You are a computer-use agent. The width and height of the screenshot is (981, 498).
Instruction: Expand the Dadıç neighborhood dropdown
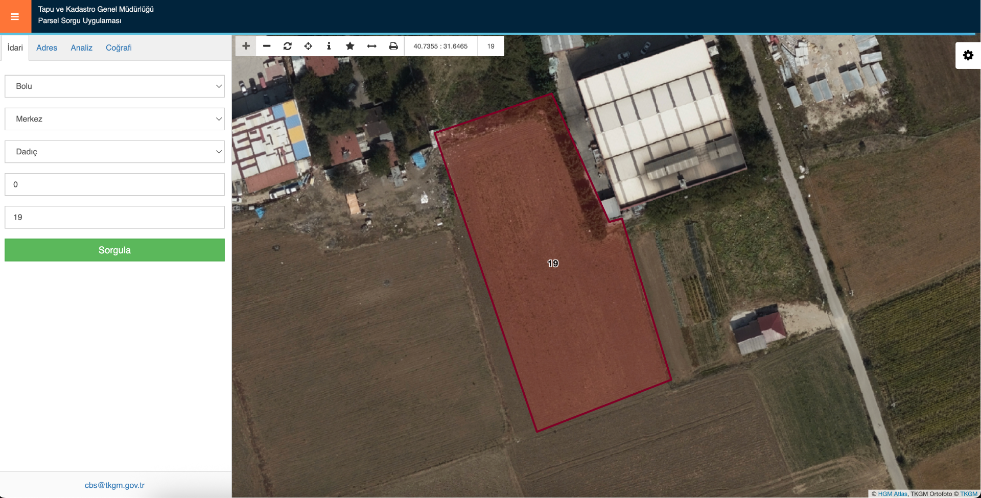[x=114, y=152]
